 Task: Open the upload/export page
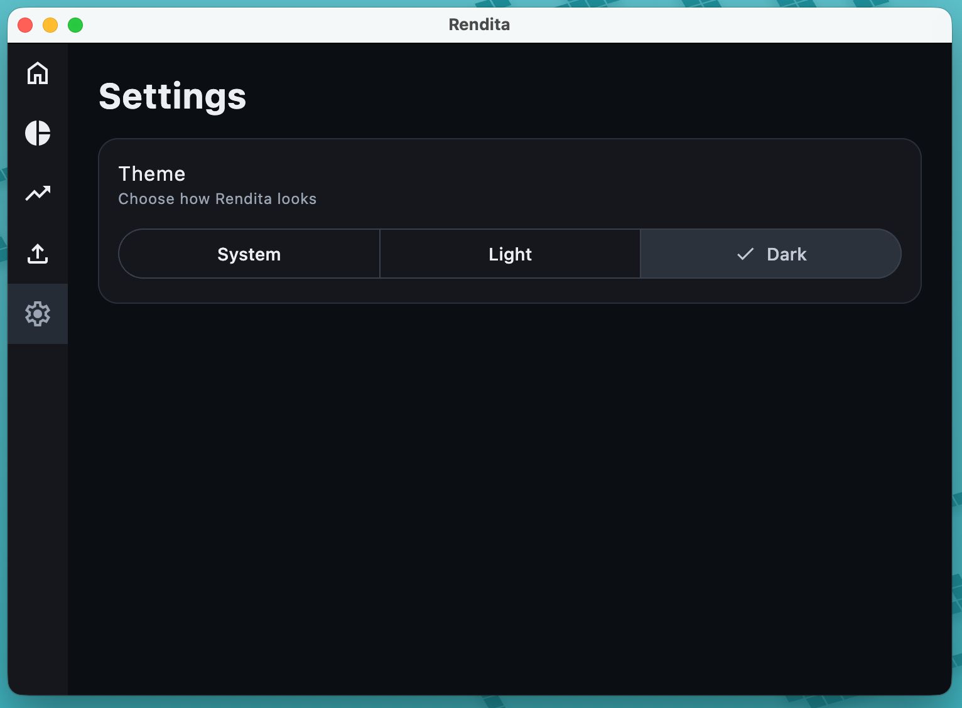click(x=38, y=254)
